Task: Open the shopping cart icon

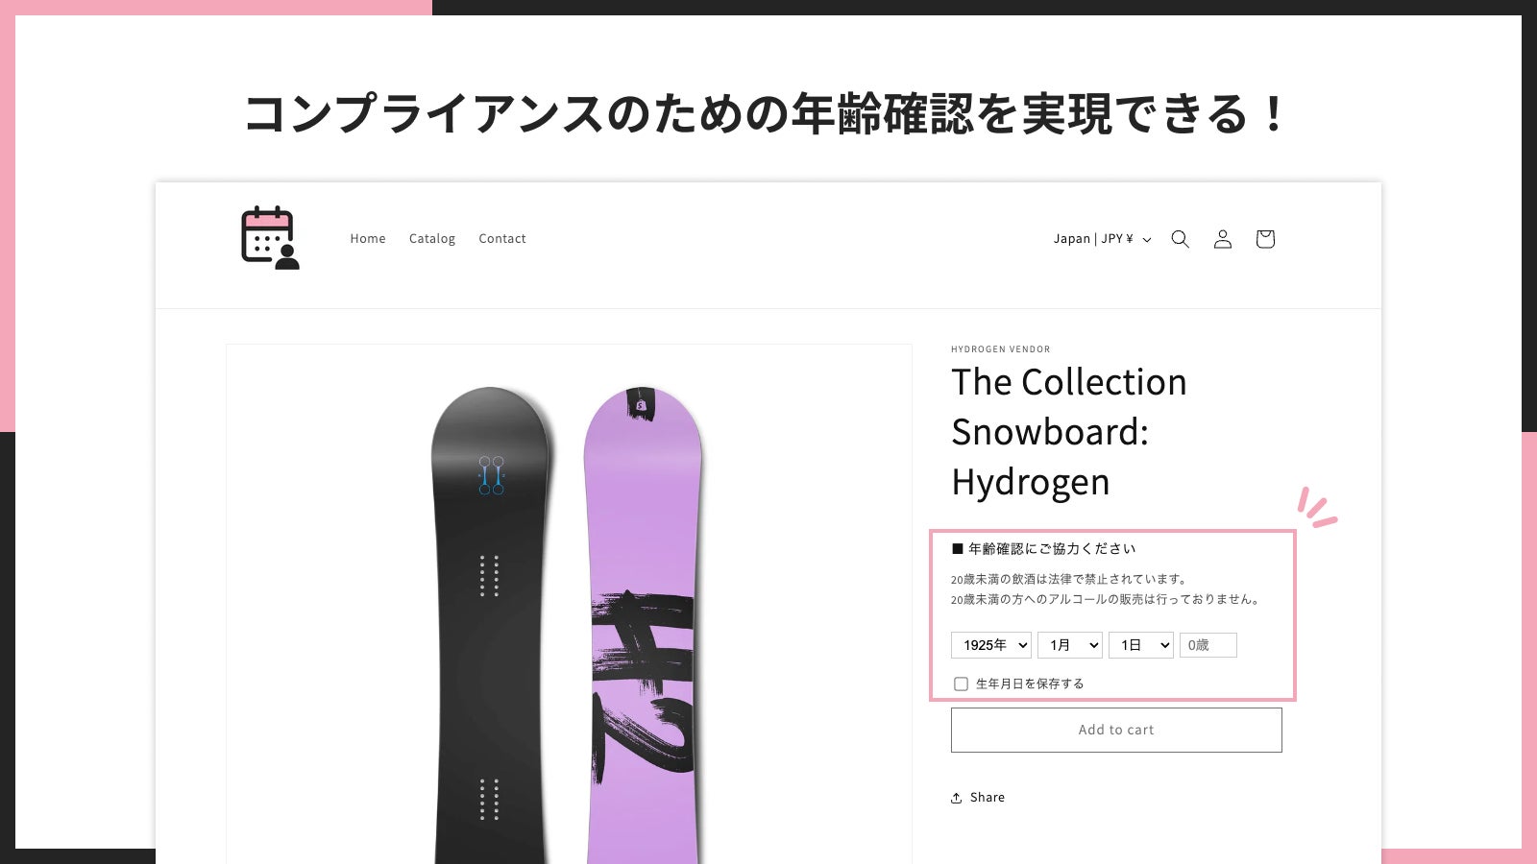Action: pos(1265,239)
